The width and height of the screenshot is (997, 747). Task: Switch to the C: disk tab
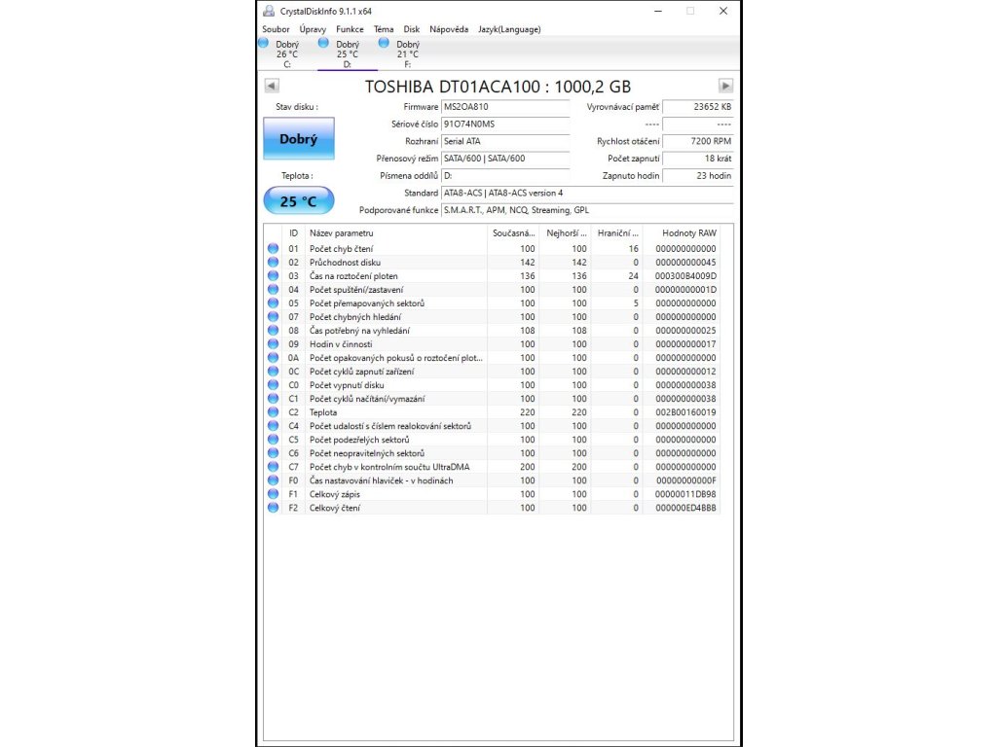(286, 53)
